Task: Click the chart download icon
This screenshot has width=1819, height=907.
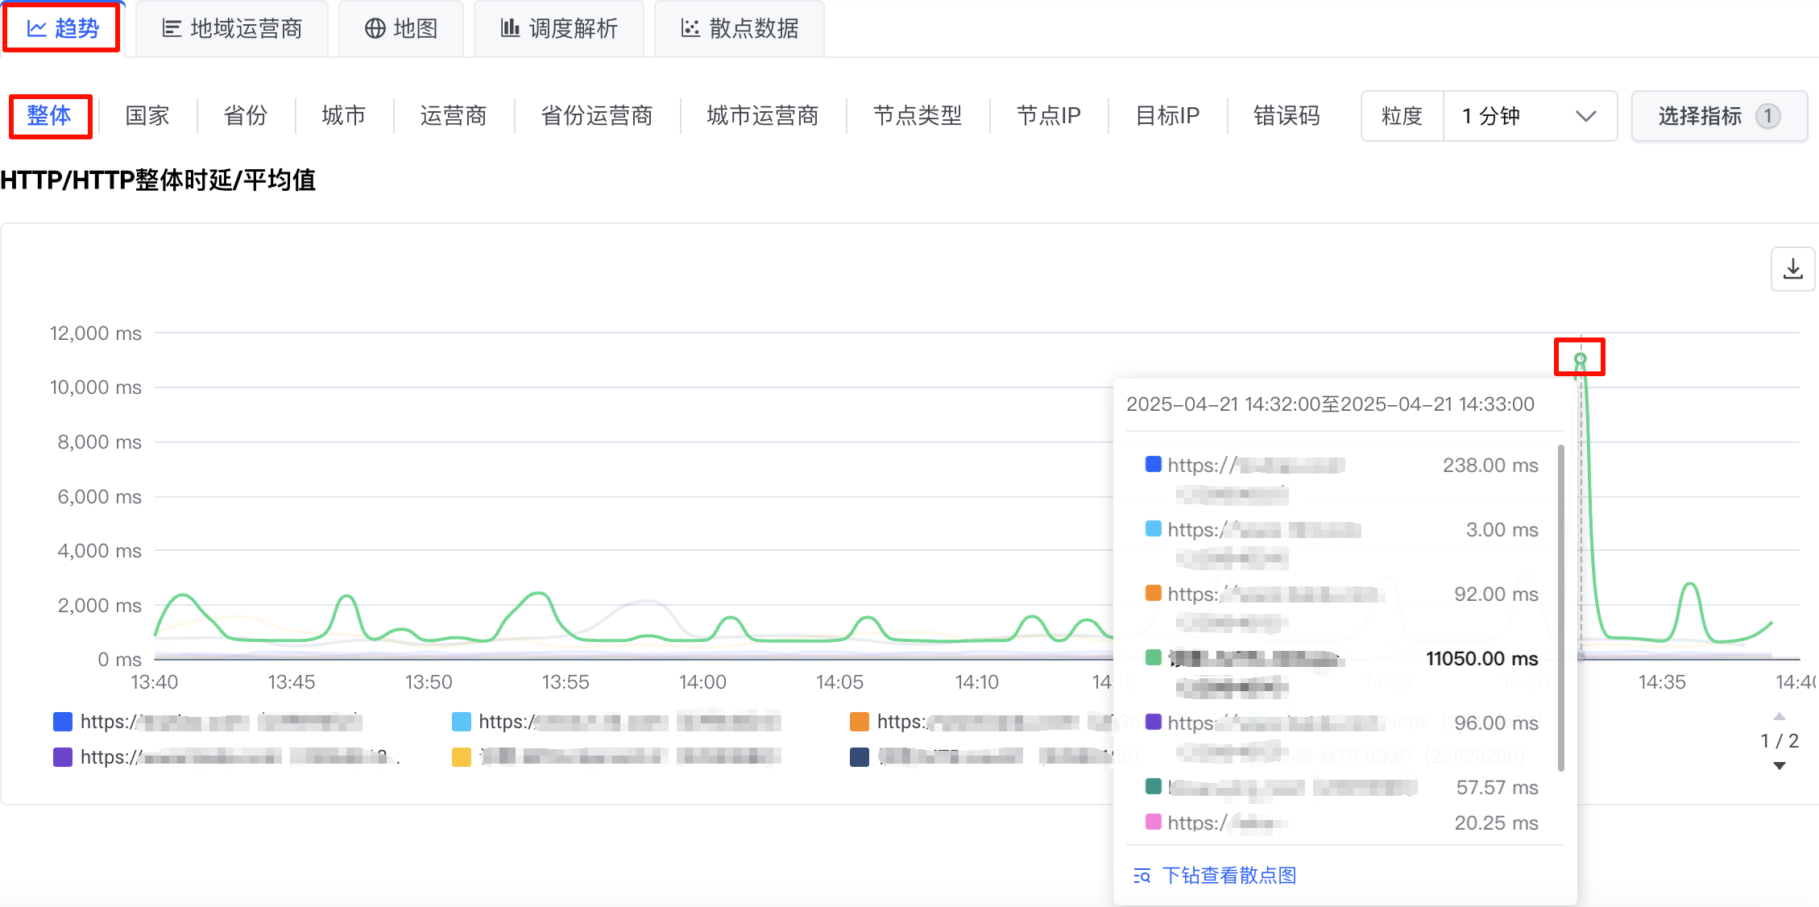Action: coord(1792,269)
